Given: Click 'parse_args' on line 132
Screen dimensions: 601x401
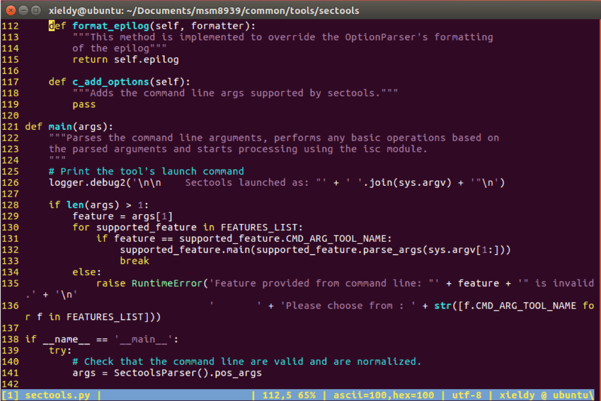Looking at the screenshot, I should [x=392, y=250].
